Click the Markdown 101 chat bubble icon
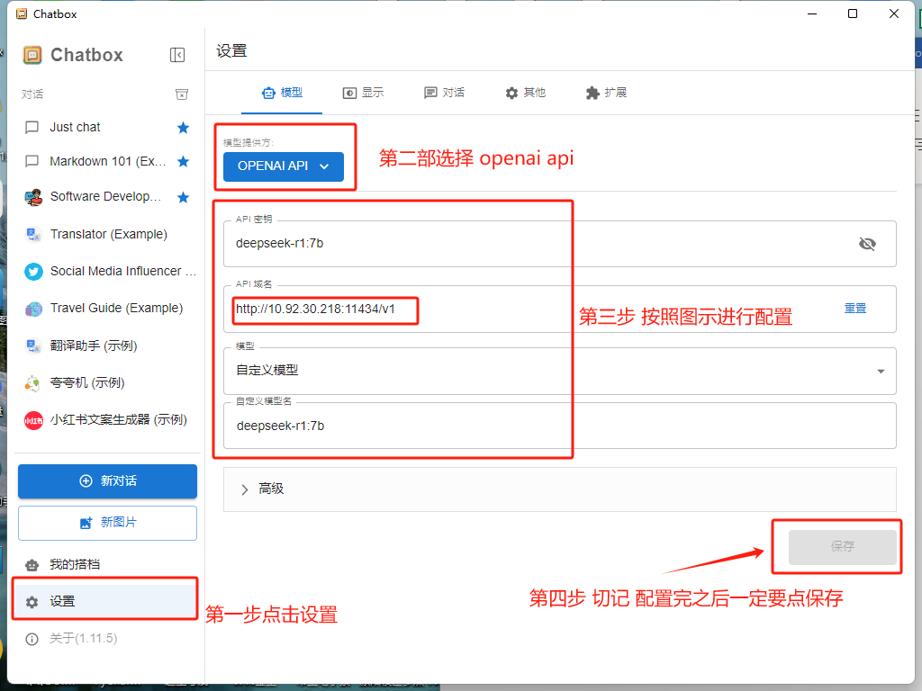Viewport: 922px width, 691px height. click(x=32, y=162)
